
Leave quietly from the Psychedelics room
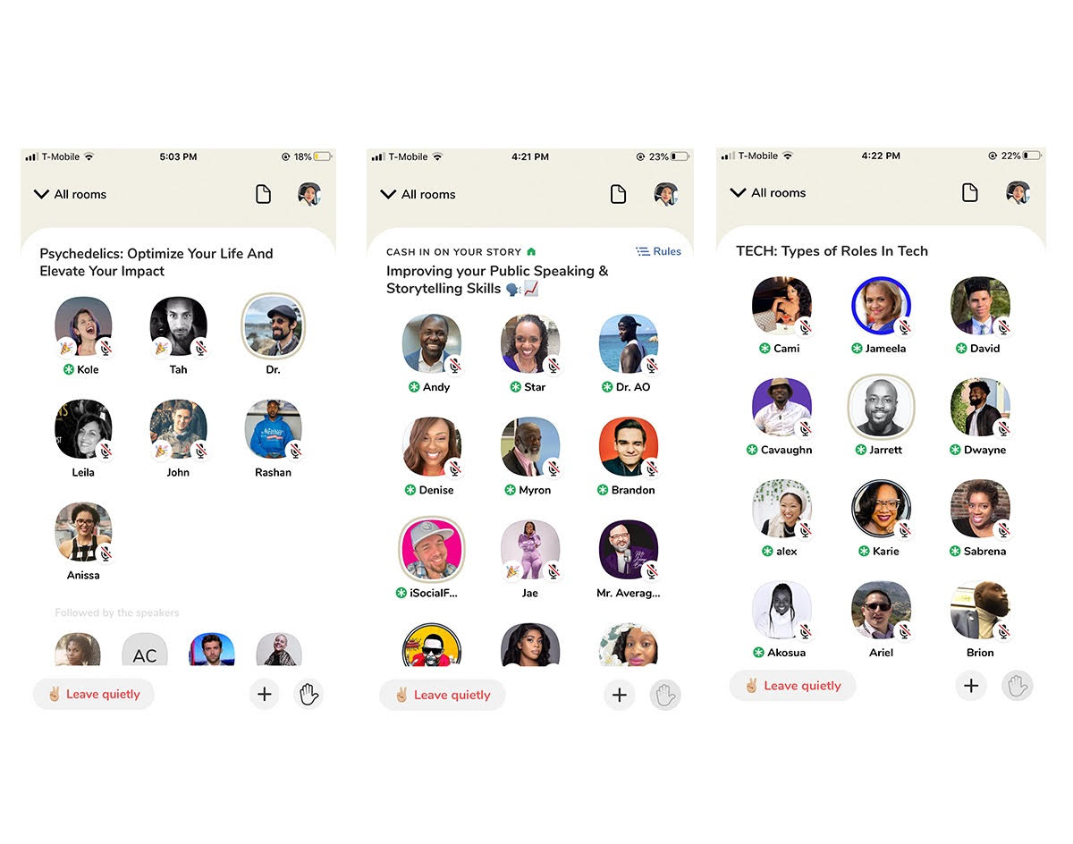click(x=94, y=694)
